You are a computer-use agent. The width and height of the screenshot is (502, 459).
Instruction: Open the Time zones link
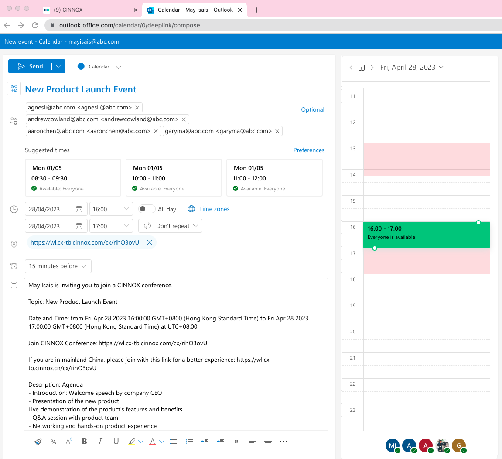click(x=214, y=209)
